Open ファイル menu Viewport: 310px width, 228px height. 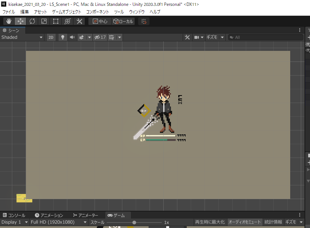pyautogui.click(x=9, y=12)
